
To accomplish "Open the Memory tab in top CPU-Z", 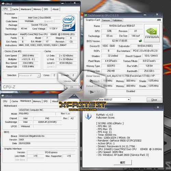I will [x=37, y=9].
